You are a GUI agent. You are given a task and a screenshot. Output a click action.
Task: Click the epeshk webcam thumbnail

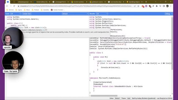coord(13,38)
